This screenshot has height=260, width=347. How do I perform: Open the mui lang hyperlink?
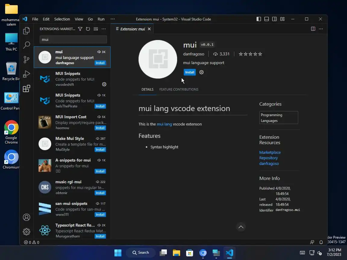tap(164, 124)
